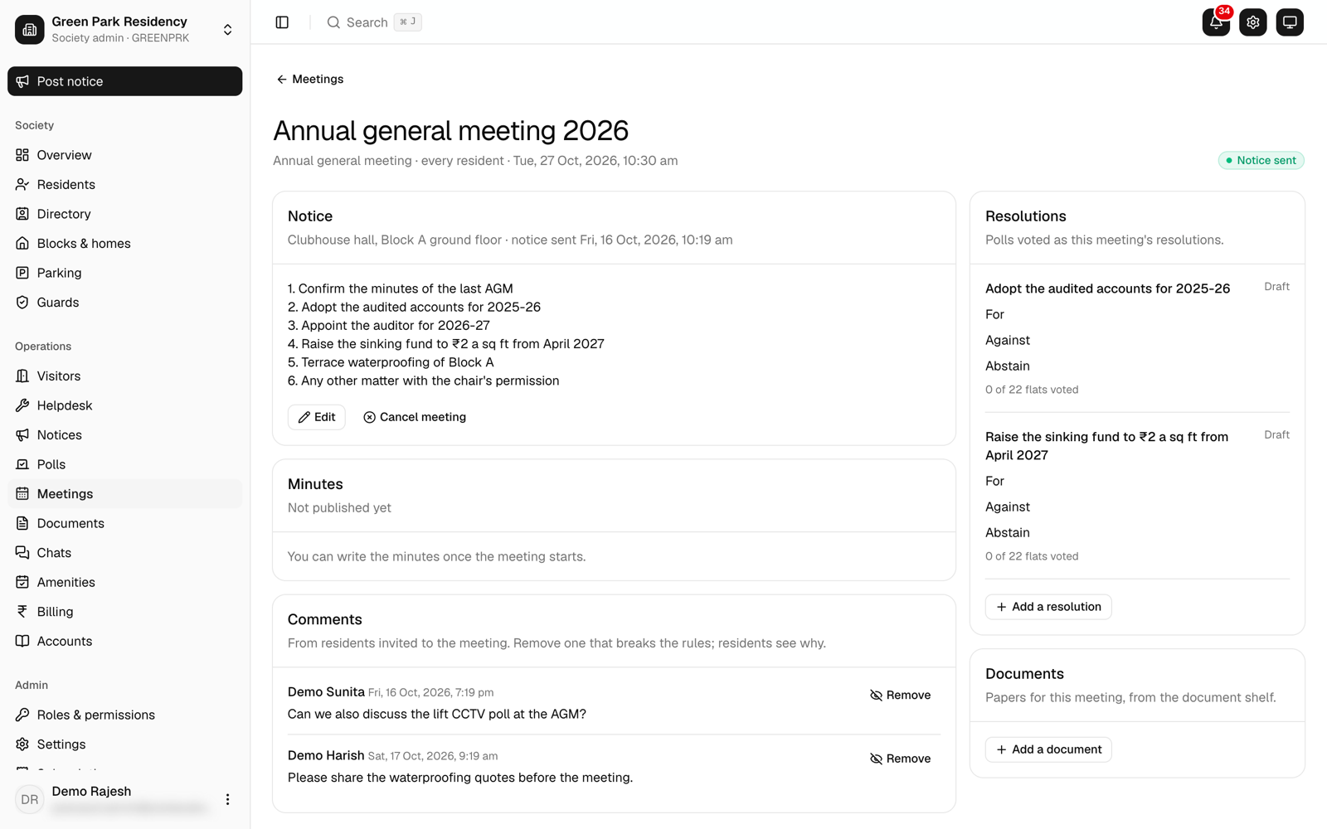Click the Helpdesk wrench icon
This screenshot has width=1327, height=829.
(22, 405)
